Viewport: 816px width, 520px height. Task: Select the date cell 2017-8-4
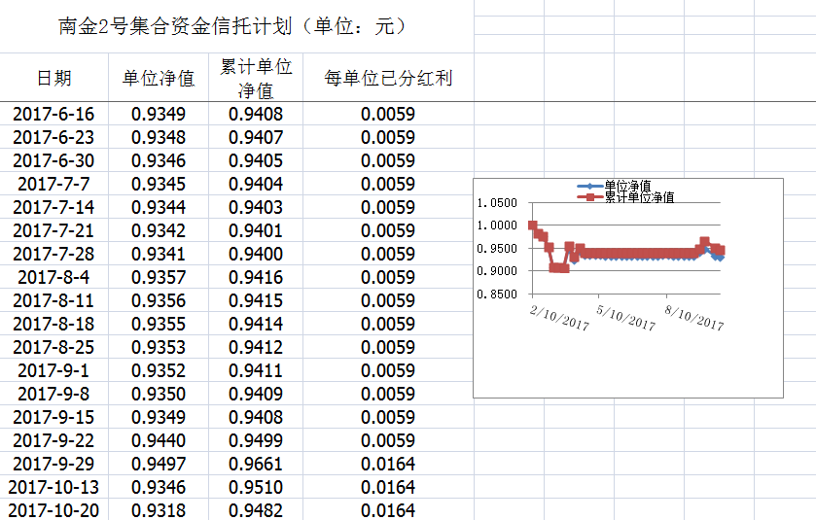[x=53, y=277]
